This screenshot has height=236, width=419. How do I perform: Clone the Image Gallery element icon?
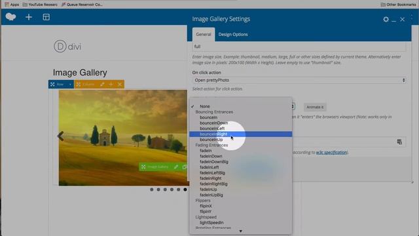185,167
